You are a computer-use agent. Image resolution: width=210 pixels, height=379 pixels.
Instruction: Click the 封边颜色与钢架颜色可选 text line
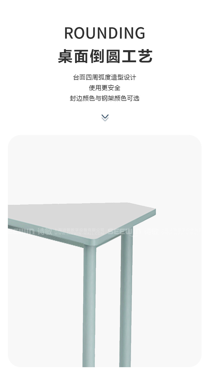coord(105,98)
